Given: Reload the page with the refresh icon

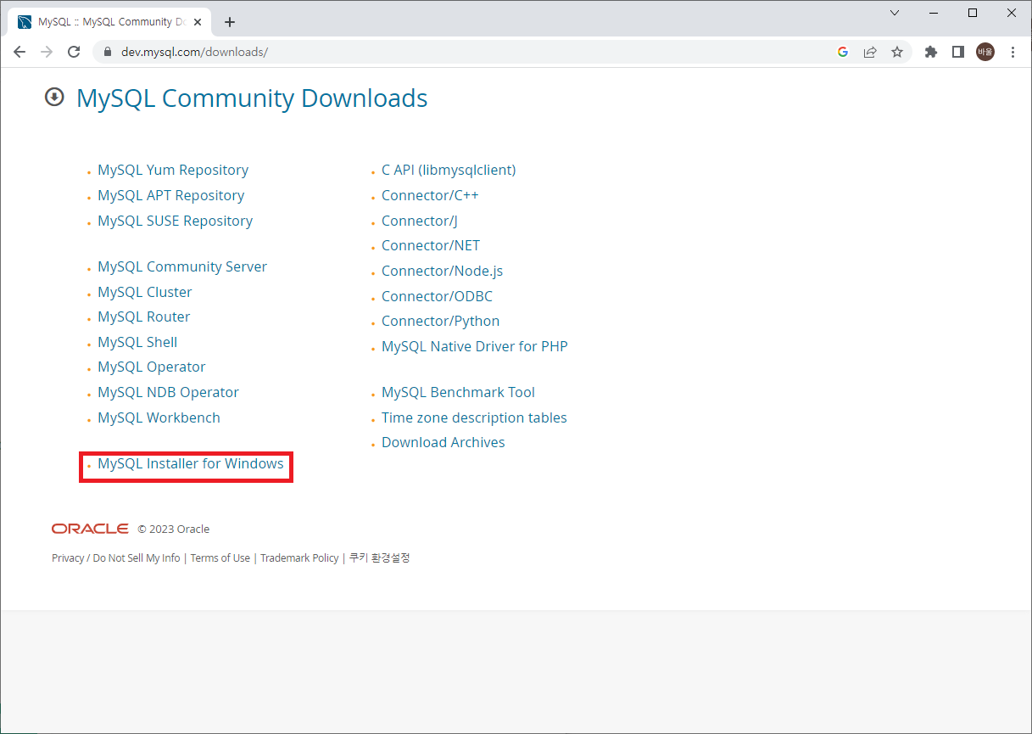Looking at the screenshot, I should pyautogui.click(x=74, y=52).
